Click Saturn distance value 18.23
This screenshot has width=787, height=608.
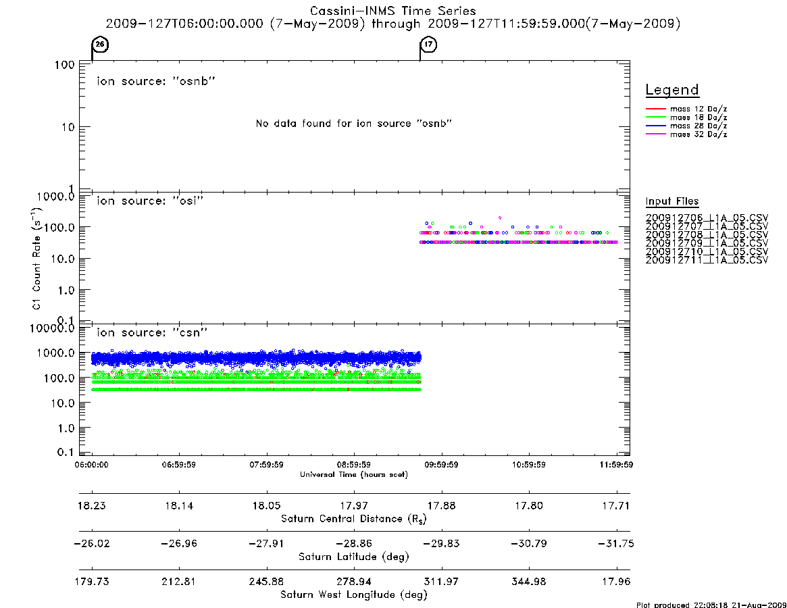coord(92,505)
